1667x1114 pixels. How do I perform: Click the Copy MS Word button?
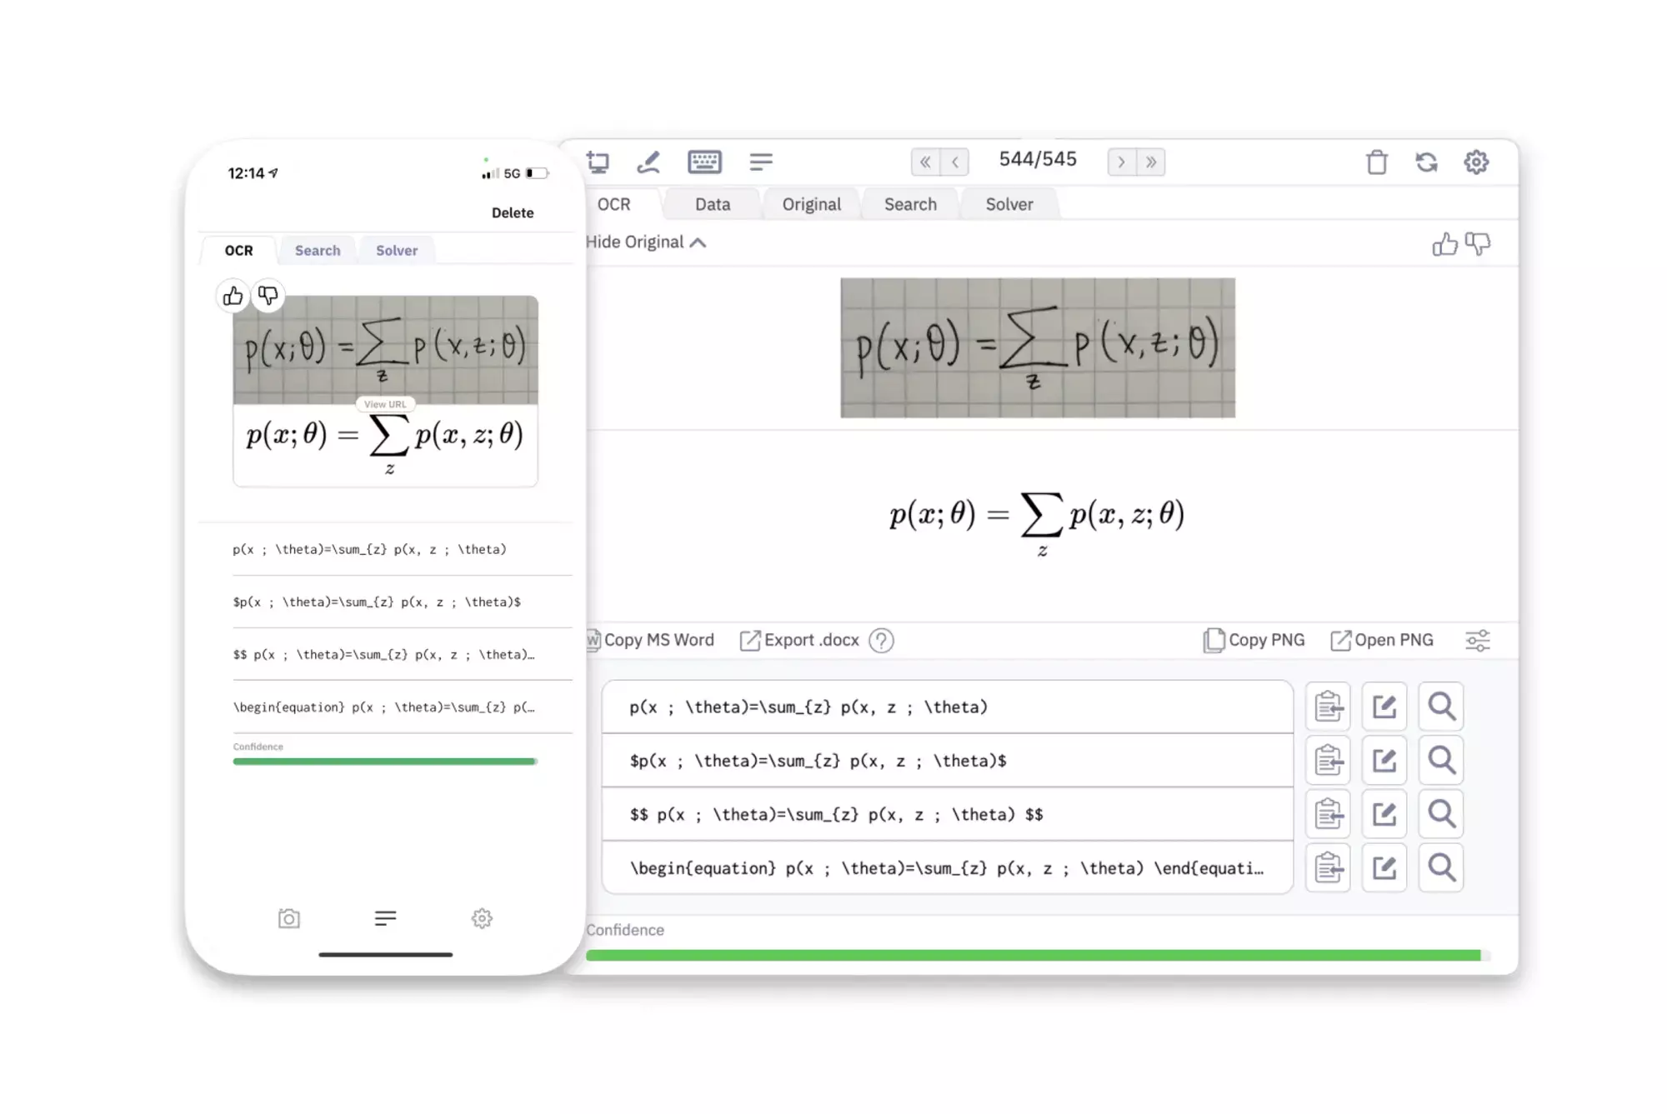coord(650,639)
